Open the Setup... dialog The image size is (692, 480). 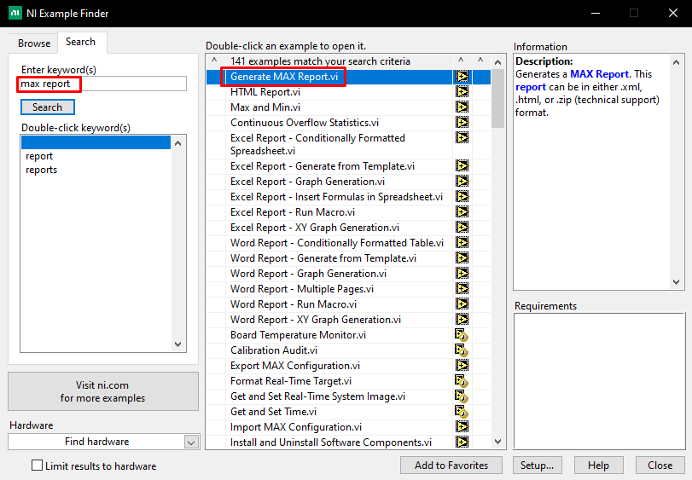537,466
